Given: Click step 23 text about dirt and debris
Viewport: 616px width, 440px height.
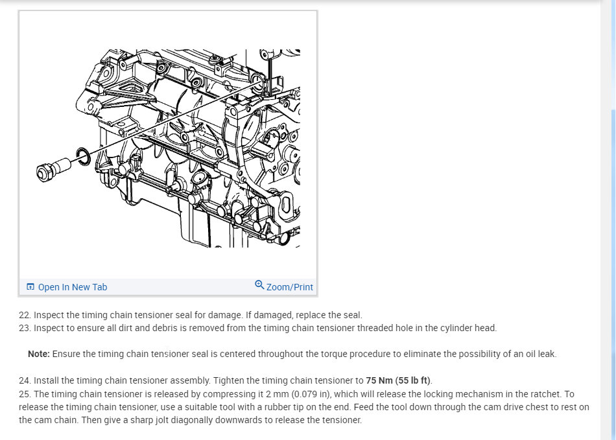Looking at the screenshot, I should [x=257, y=328].
